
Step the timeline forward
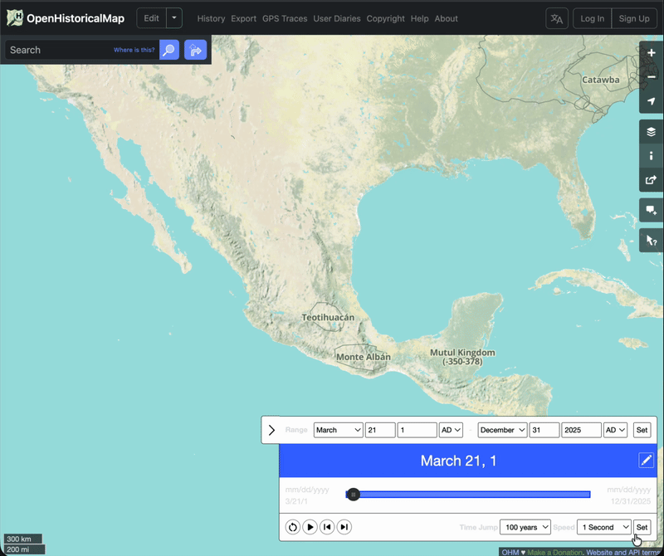pos(344,527)
